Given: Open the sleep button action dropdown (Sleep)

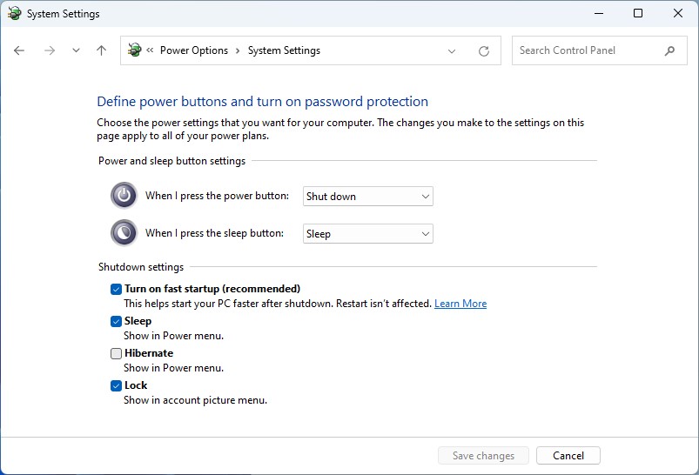Looking at the screenshot, I should click(x=367, y=233).
